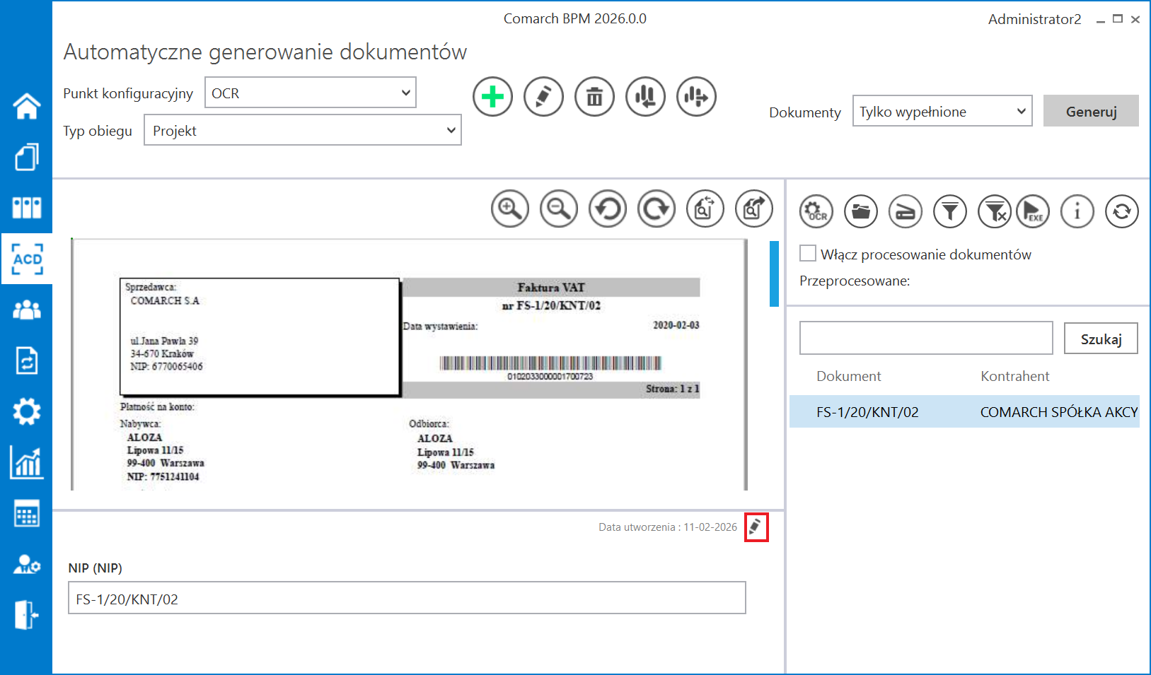Click the OCR gear icon
1151x675 pixels.
tap(816, 211)
